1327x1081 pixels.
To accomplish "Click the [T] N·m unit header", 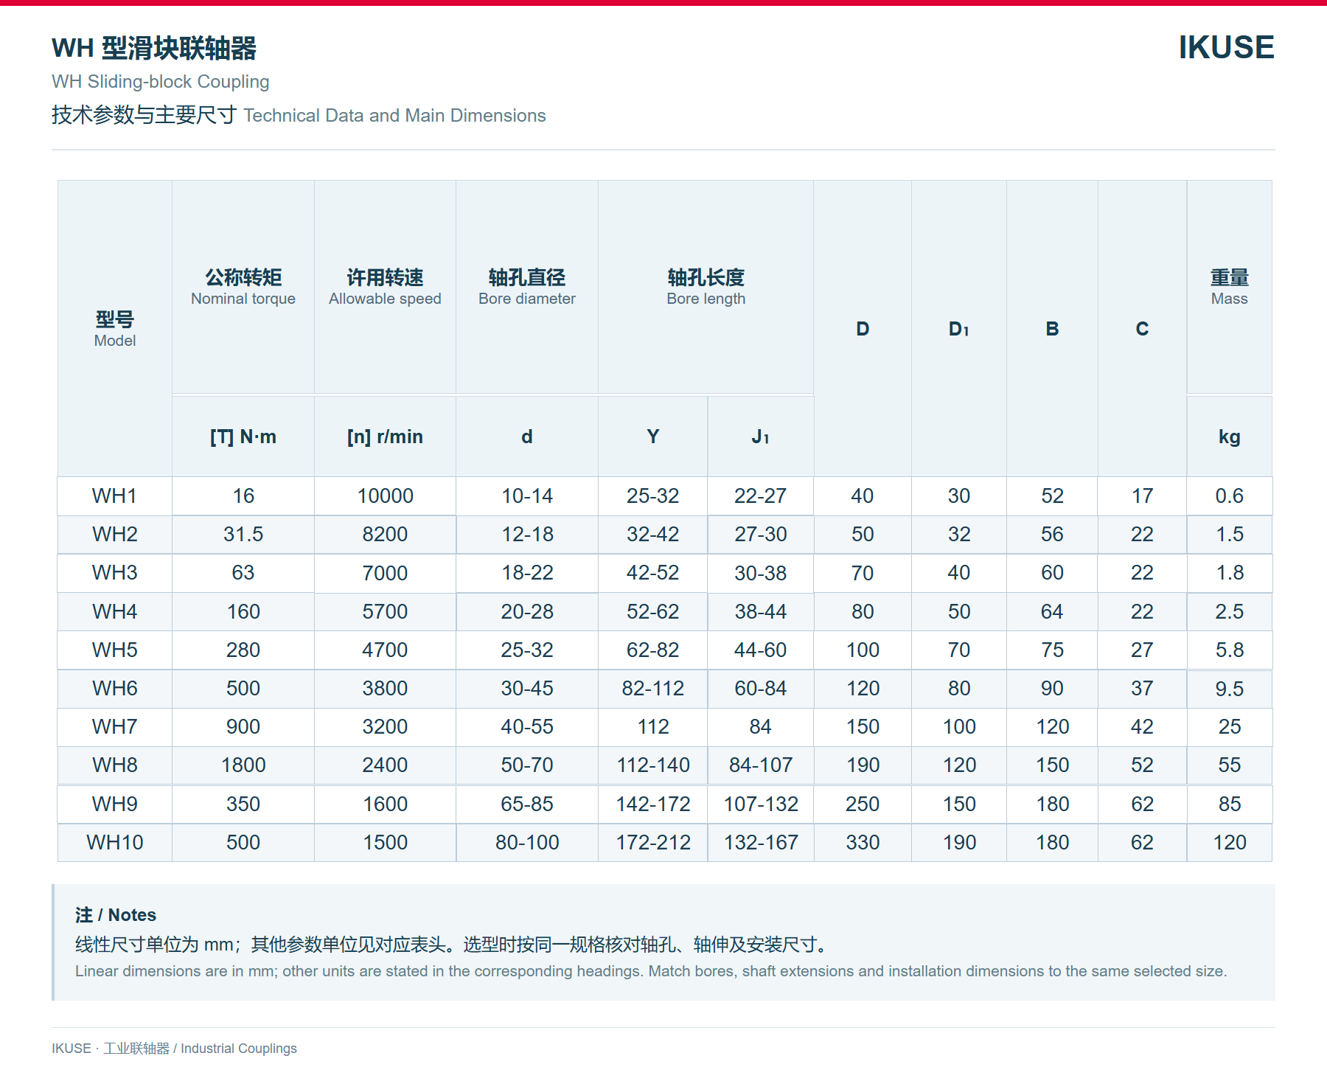I will (243, 437).
